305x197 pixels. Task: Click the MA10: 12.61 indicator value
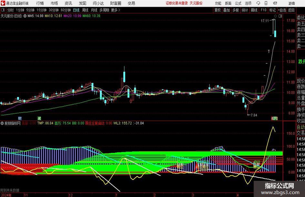tap(53, 16)
